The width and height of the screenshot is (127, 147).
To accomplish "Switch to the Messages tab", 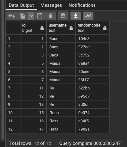I will (51, 5).
